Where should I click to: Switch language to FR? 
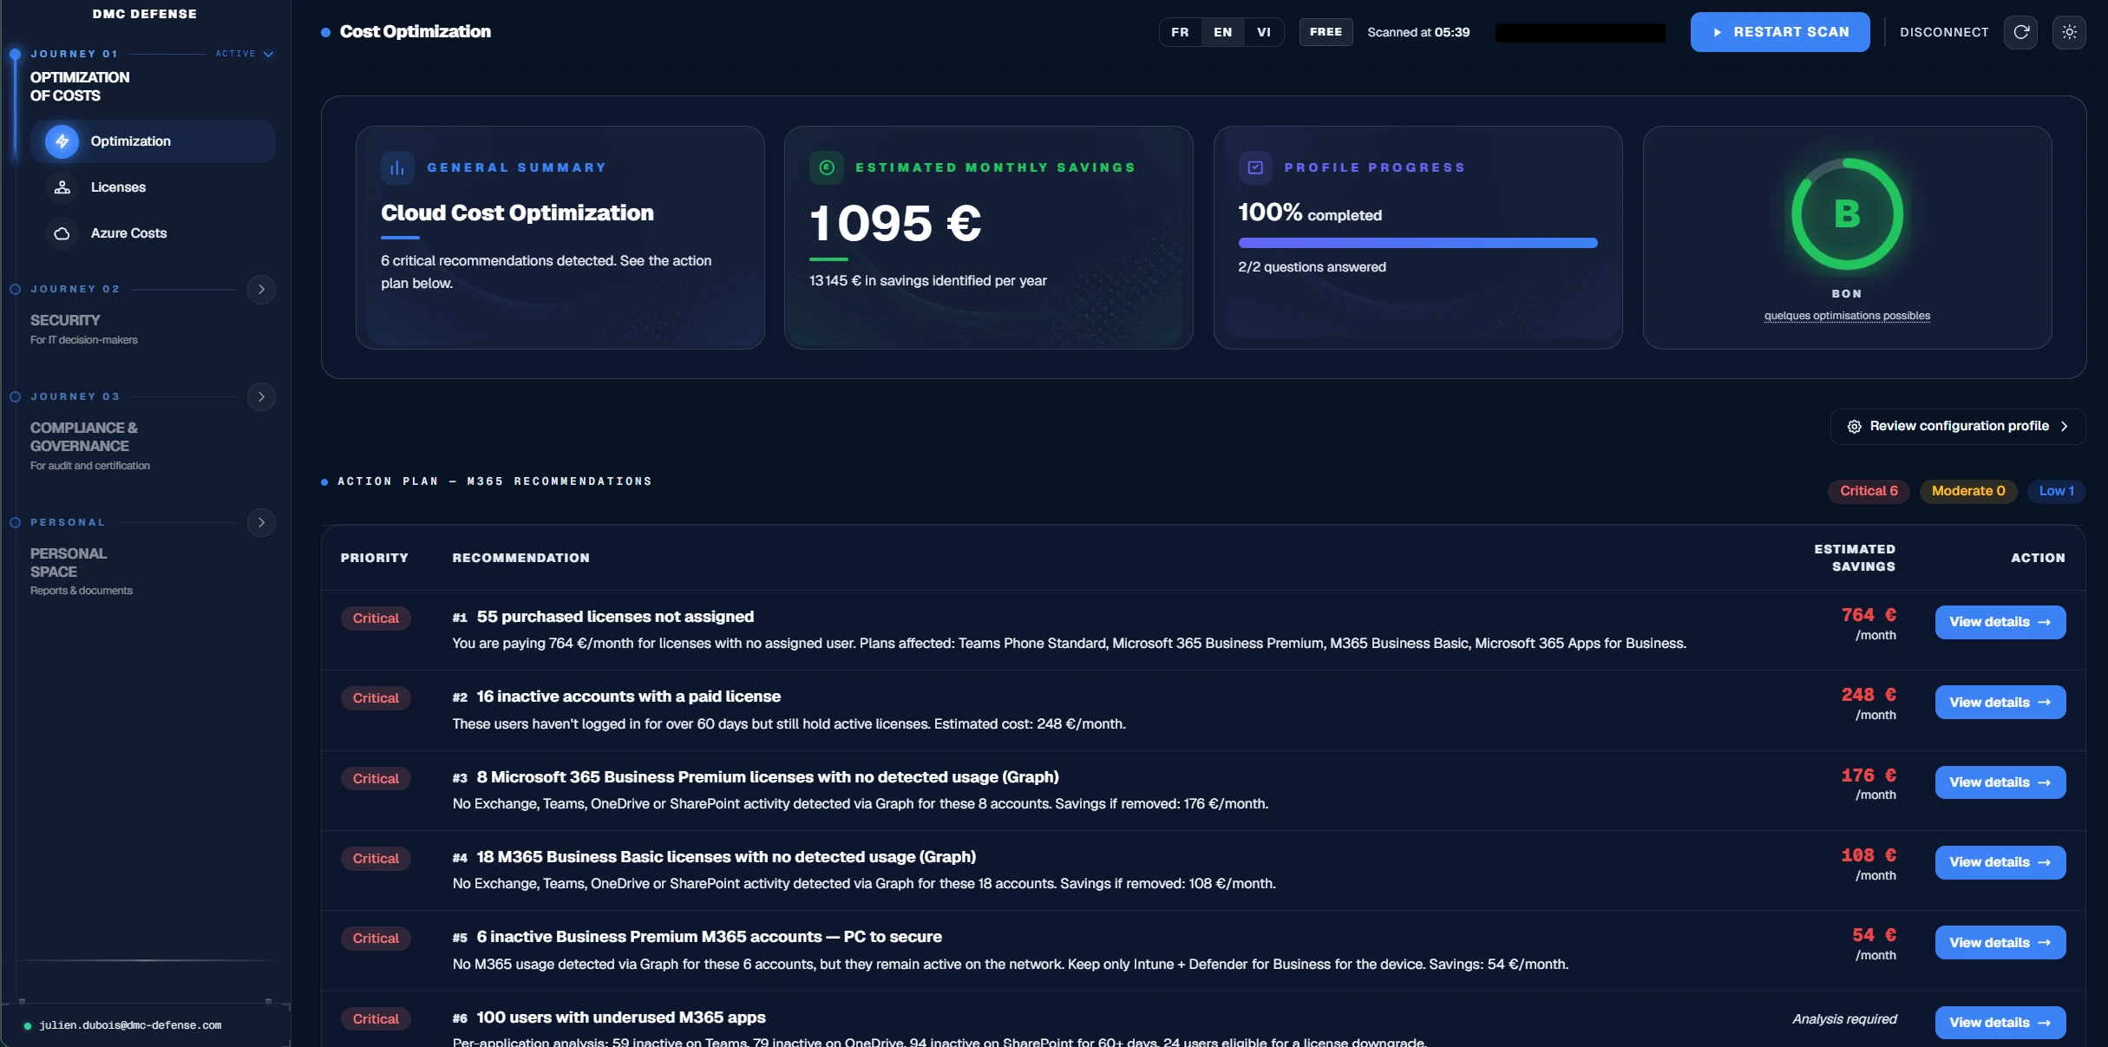(x=1180, y=32)
